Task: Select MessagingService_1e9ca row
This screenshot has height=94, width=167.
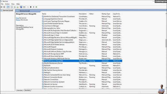Action: [82, 28]
